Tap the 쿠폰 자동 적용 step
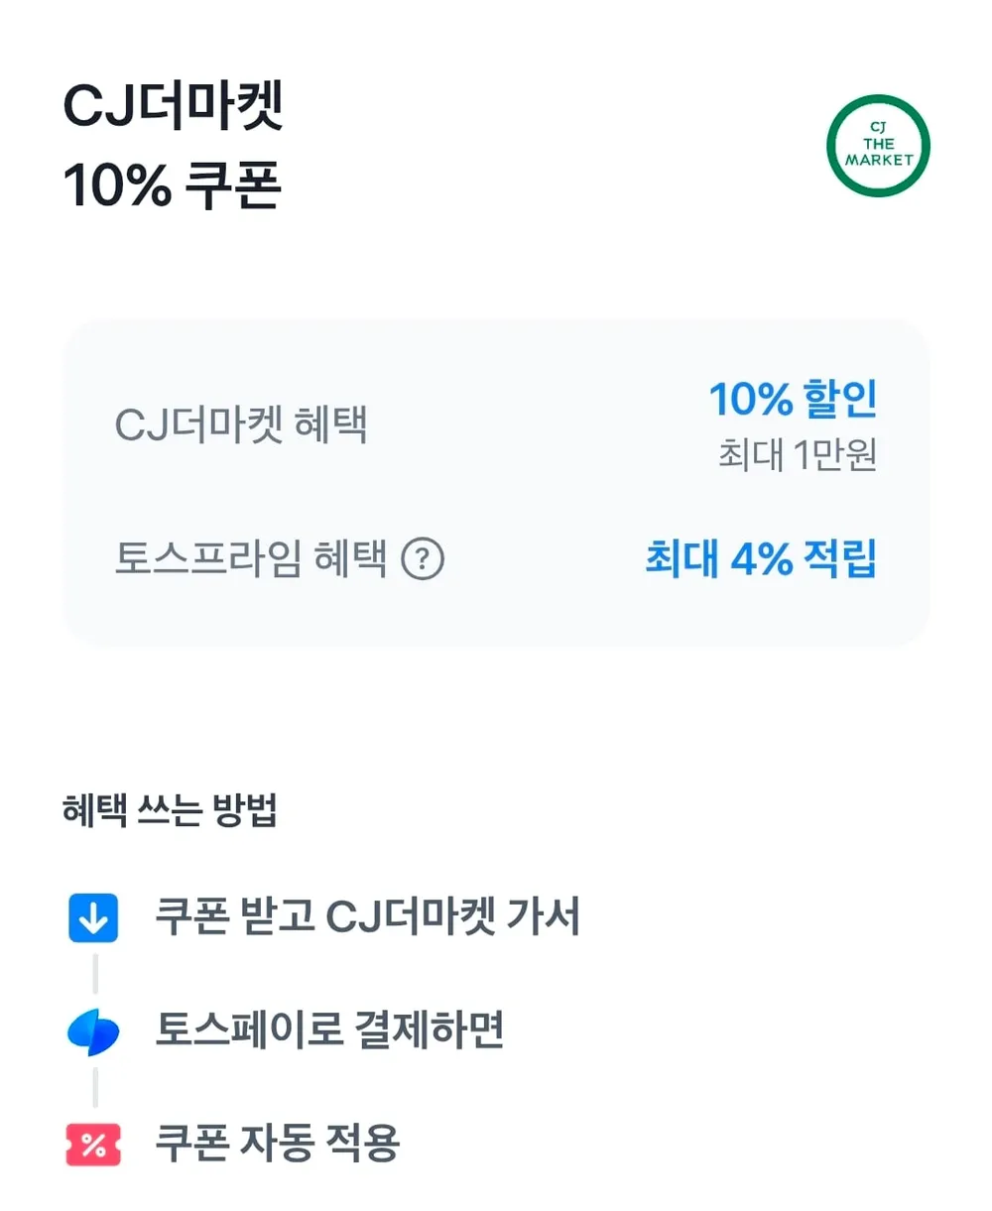This screenshot has width=992, height=1211. [278, 1144]
